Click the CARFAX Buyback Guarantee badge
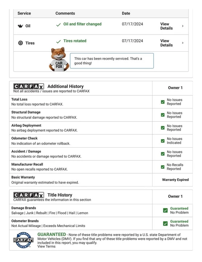 [x=23, y=240]
